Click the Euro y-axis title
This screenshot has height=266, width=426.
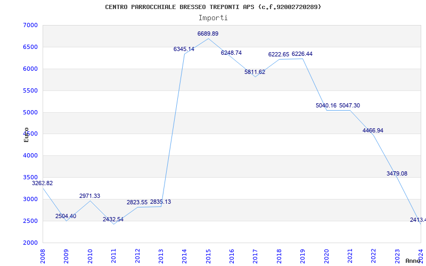(26, 135)
